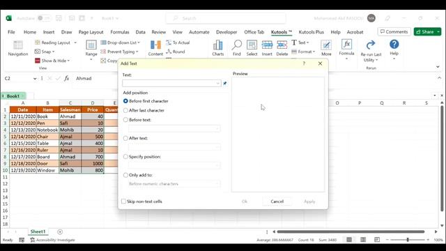Click the pin icon next to Text field

(224, 84)
